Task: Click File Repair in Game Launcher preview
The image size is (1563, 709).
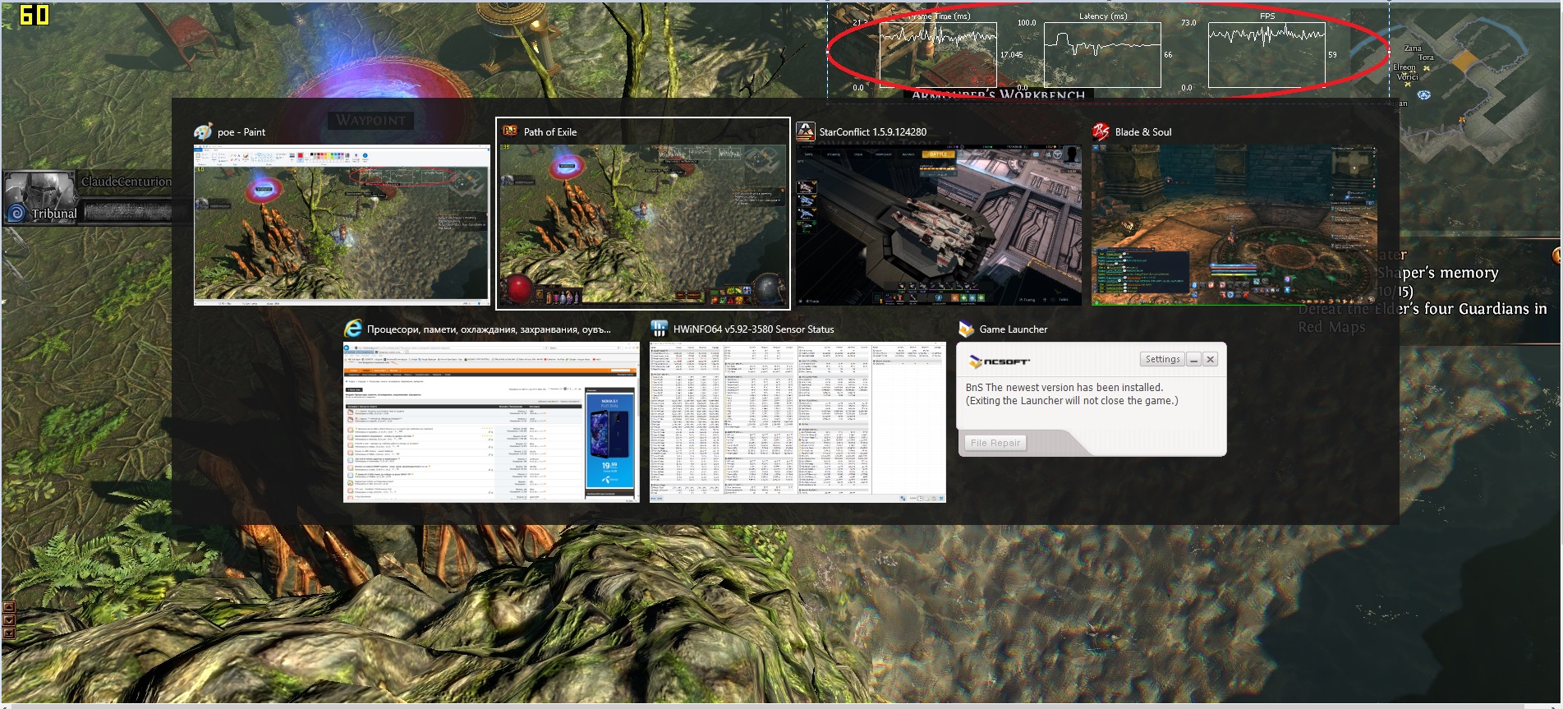Action: [995, 443]
